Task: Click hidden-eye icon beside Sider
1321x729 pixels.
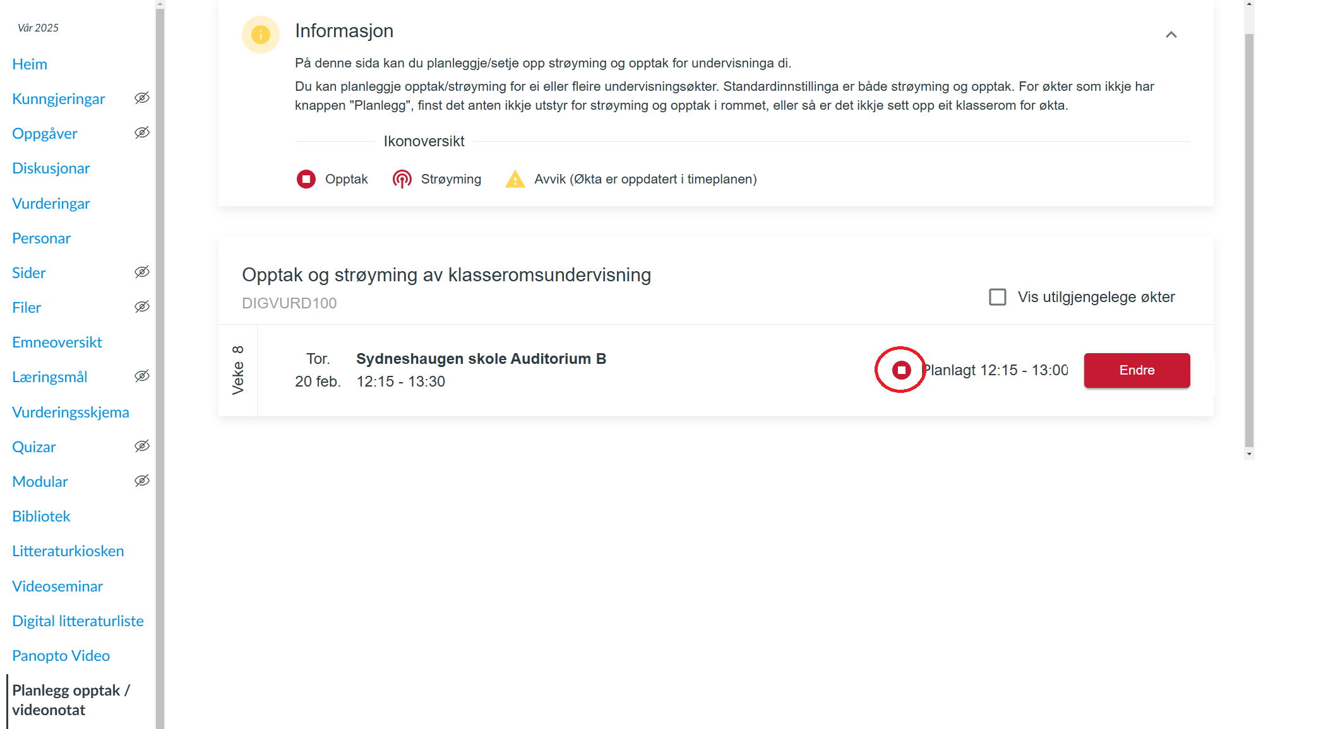Action: click(142, 272)
